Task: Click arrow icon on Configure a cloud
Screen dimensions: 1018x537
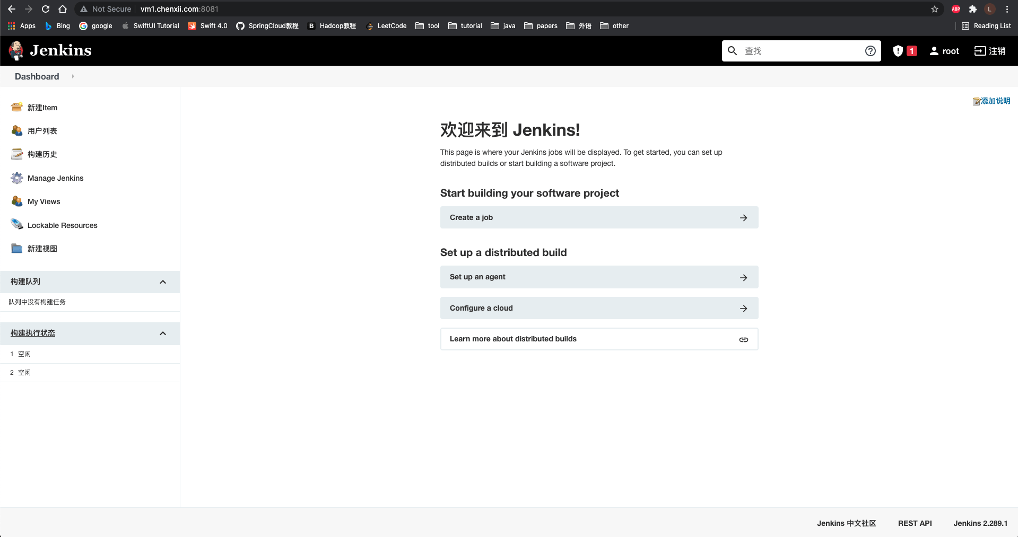Action: pyautogui.click(x=744, y=308)
